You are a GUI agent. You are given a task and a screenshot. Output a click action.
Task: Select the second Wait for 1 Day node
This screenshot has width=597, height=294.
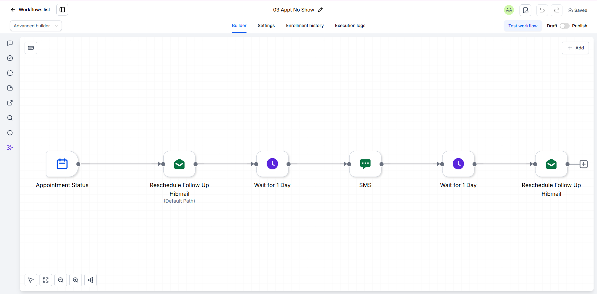click(459, 164)
